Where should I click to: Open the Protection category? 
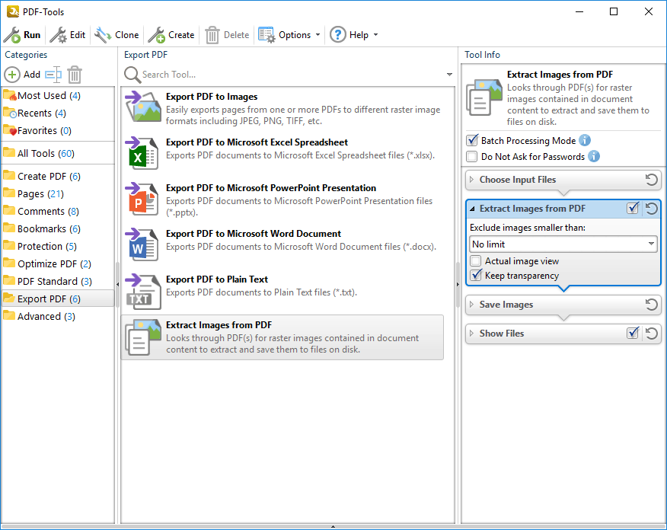coord(58,246)
